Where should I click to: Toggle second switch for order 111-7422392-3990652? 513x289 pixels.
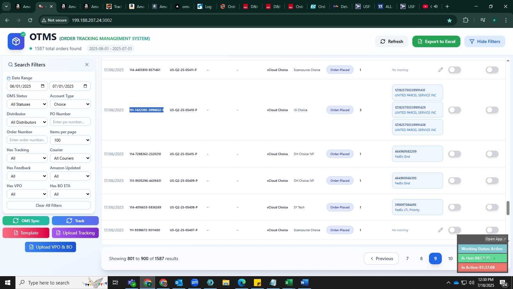(x=492, y=110)
